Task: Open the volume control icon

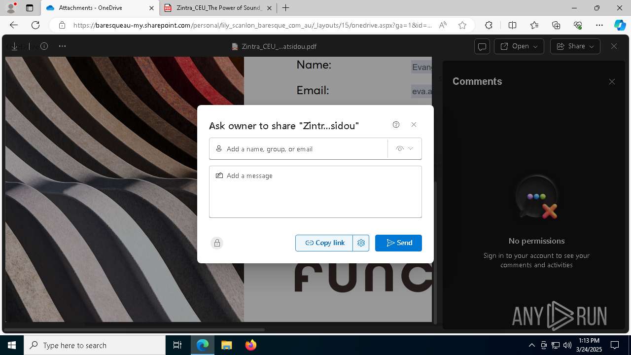Action: [567, 345]
